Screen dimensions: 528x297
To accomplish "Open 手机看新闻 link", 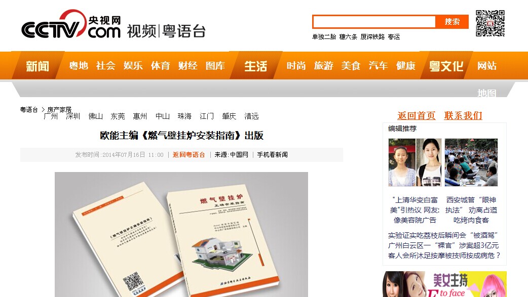I will pos(272,155).
